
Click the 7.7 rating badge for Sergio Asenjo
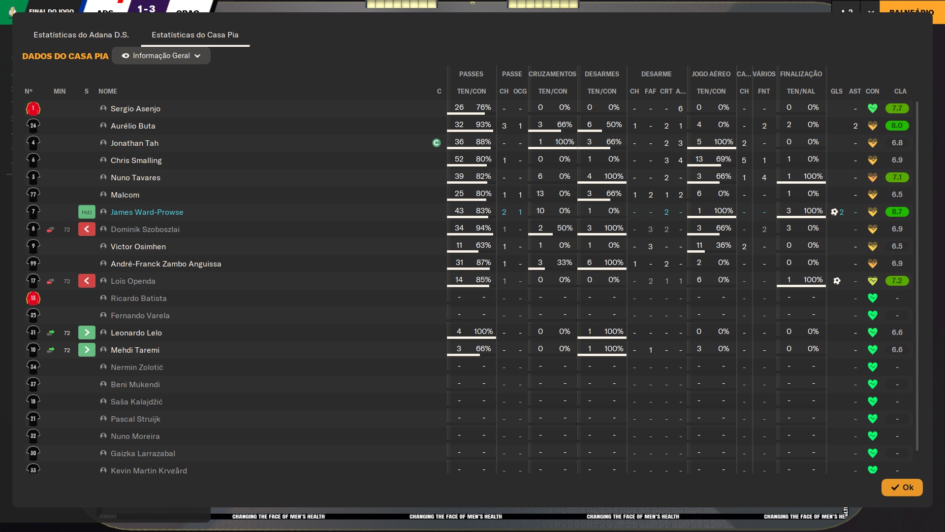897,108
